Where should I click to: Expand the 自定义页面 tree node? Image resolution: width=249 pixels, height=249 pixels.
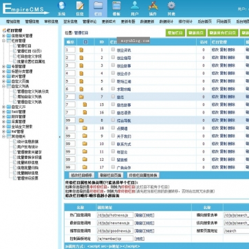[x=3, y=81]
